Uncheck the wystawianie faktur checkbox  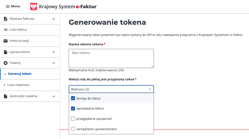pyautogui.click(x=73, y=108)
